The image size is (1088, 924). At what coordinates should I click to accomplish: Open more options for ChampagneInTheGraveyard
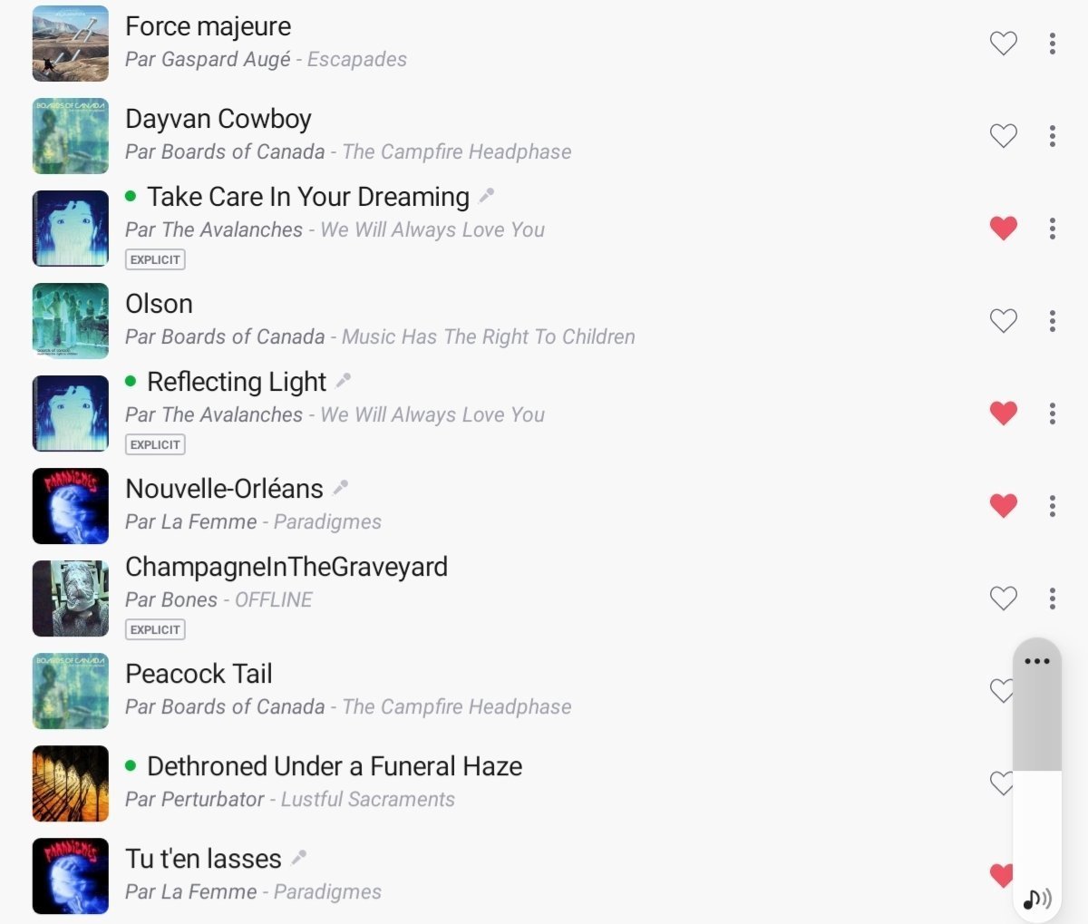click(1052, 598)
